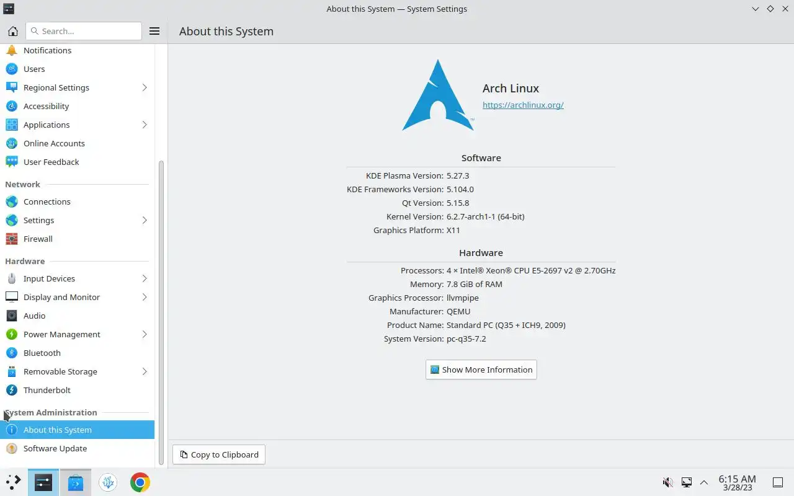Click the Kernel Version value text
The image size is (794, 496).
486,216
